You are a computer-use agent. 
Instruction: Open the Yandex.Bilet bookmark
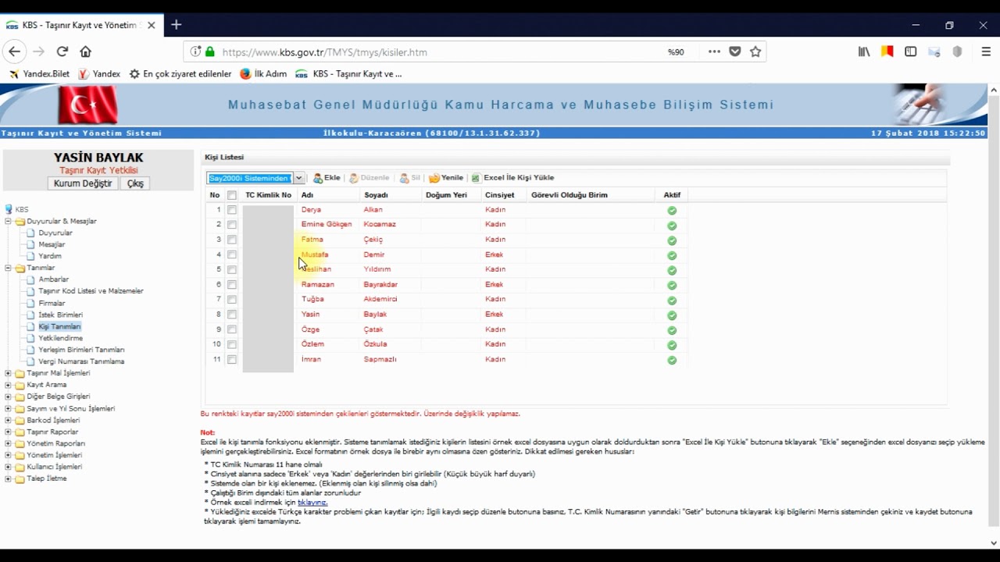[x=39, y=74]
